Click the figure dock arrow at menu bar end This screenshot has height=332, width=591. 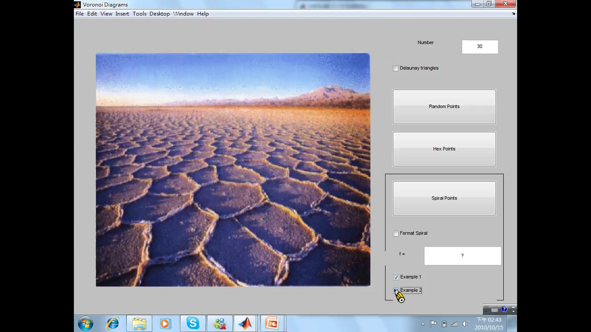[513, 14]
